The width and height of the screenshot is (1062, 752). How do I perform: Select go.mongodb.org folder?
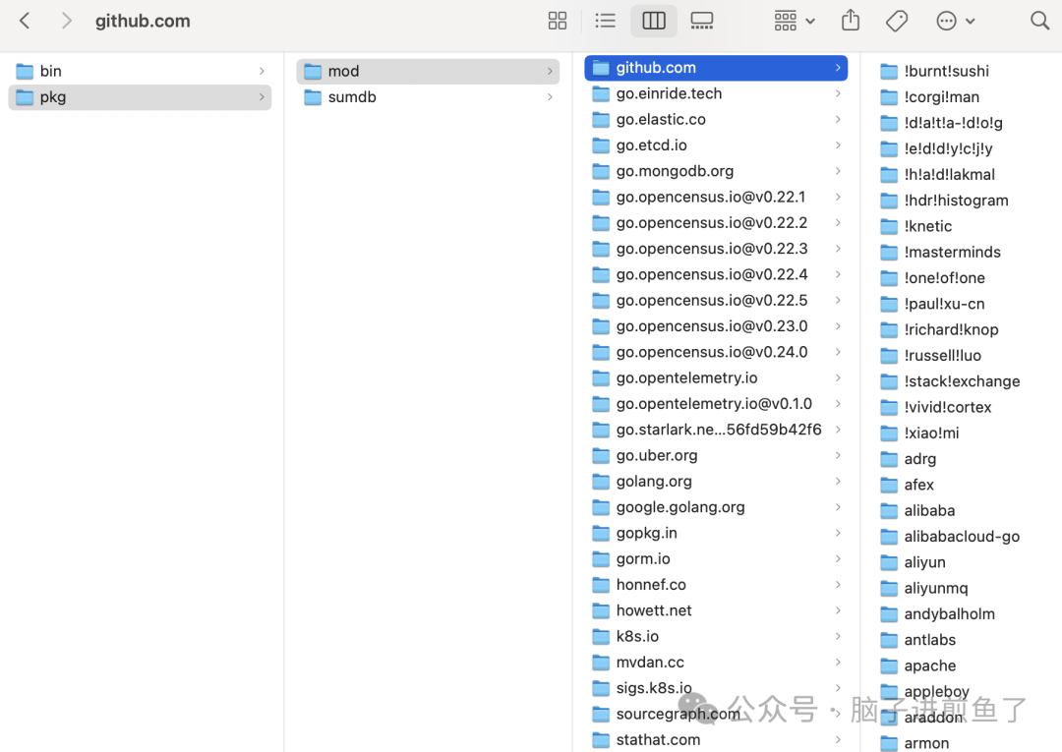(716, 171)
